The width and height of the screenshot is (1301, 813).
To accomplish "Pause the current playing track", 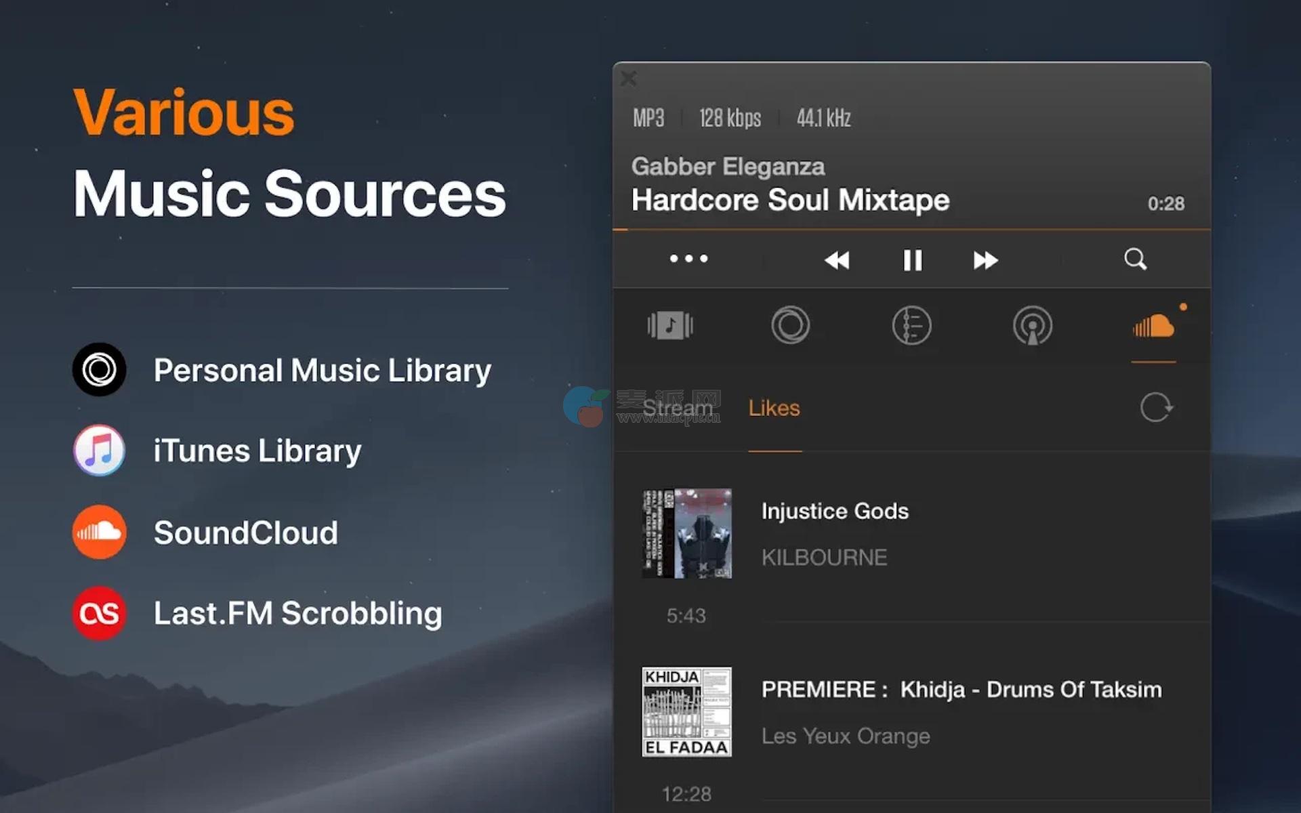I will click(x=912, y=260).
